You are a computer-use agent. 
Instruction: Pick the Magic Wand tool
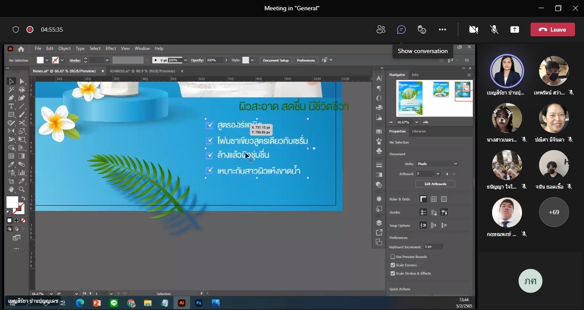point(12,90)
